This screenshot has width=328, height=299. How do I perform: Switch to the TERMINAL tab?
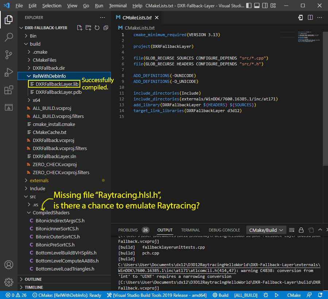tap(190, 230)
